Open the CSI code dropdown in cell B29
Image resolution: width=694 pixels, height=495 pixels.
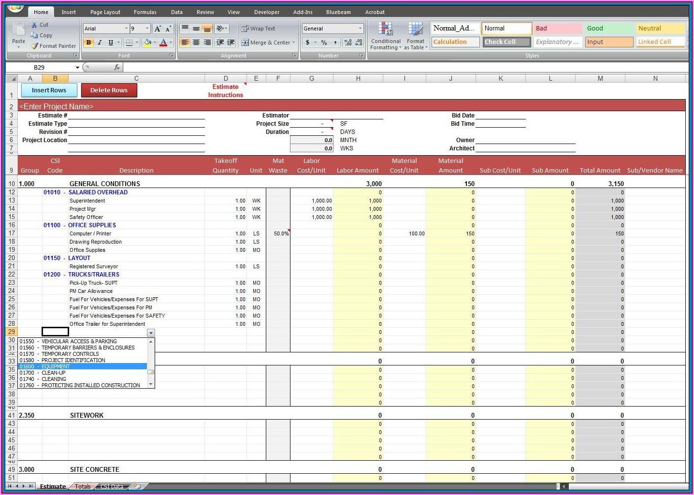(151, 333)
